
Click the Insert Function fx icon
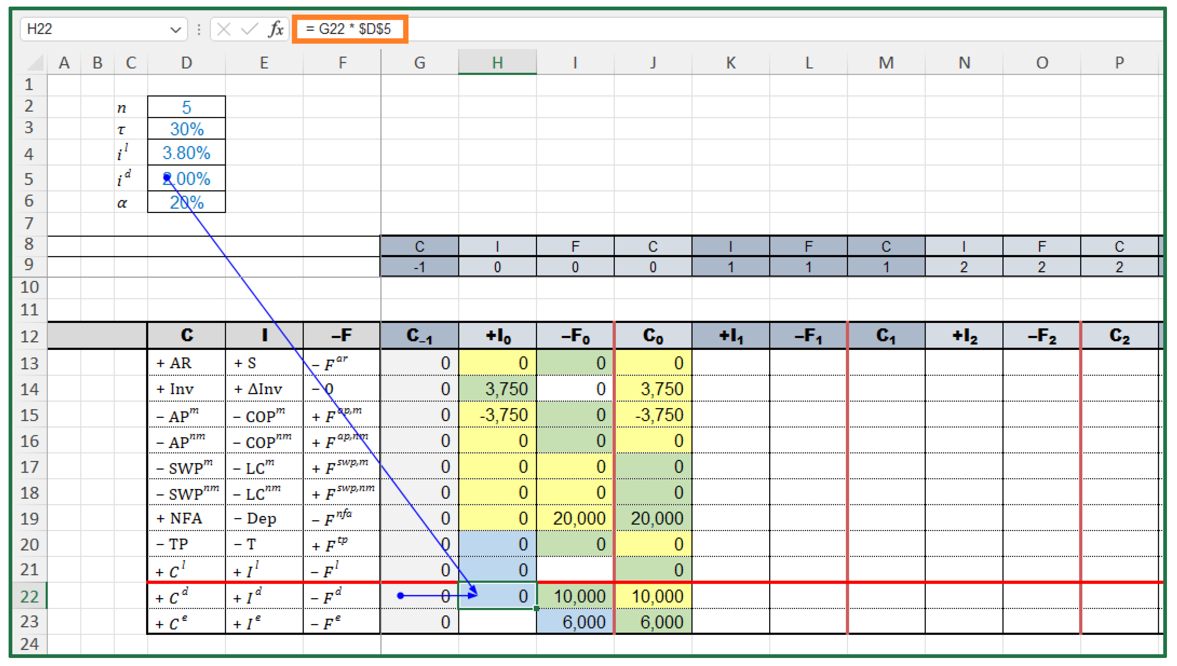(276, 29)
